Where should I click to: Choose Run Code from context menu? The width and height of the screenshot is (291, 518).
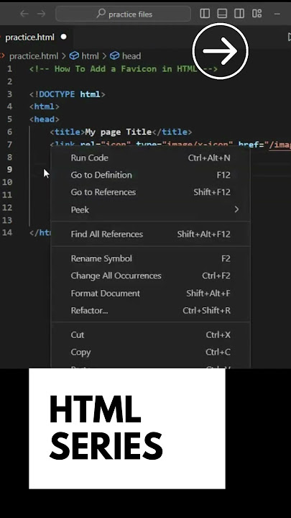(150, 158)
